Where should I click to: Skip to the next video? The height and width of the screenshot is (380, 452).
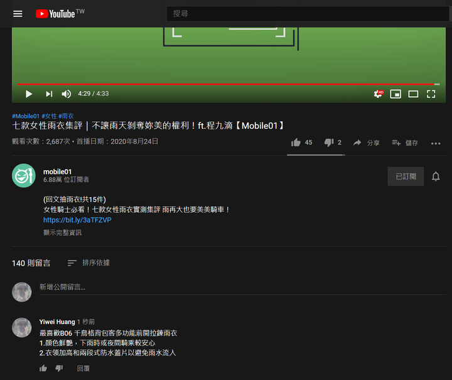(49, 94)
